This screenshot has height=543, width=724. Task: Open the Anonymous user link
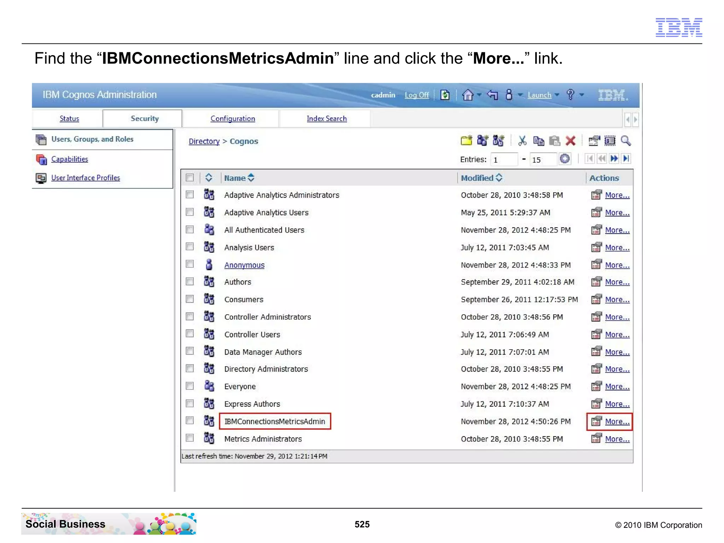point(244,265)
